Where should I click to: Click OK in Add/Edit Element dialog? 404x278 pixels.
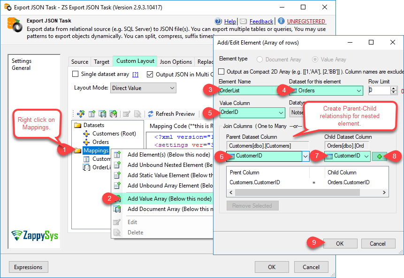click(x=340, y=243)
